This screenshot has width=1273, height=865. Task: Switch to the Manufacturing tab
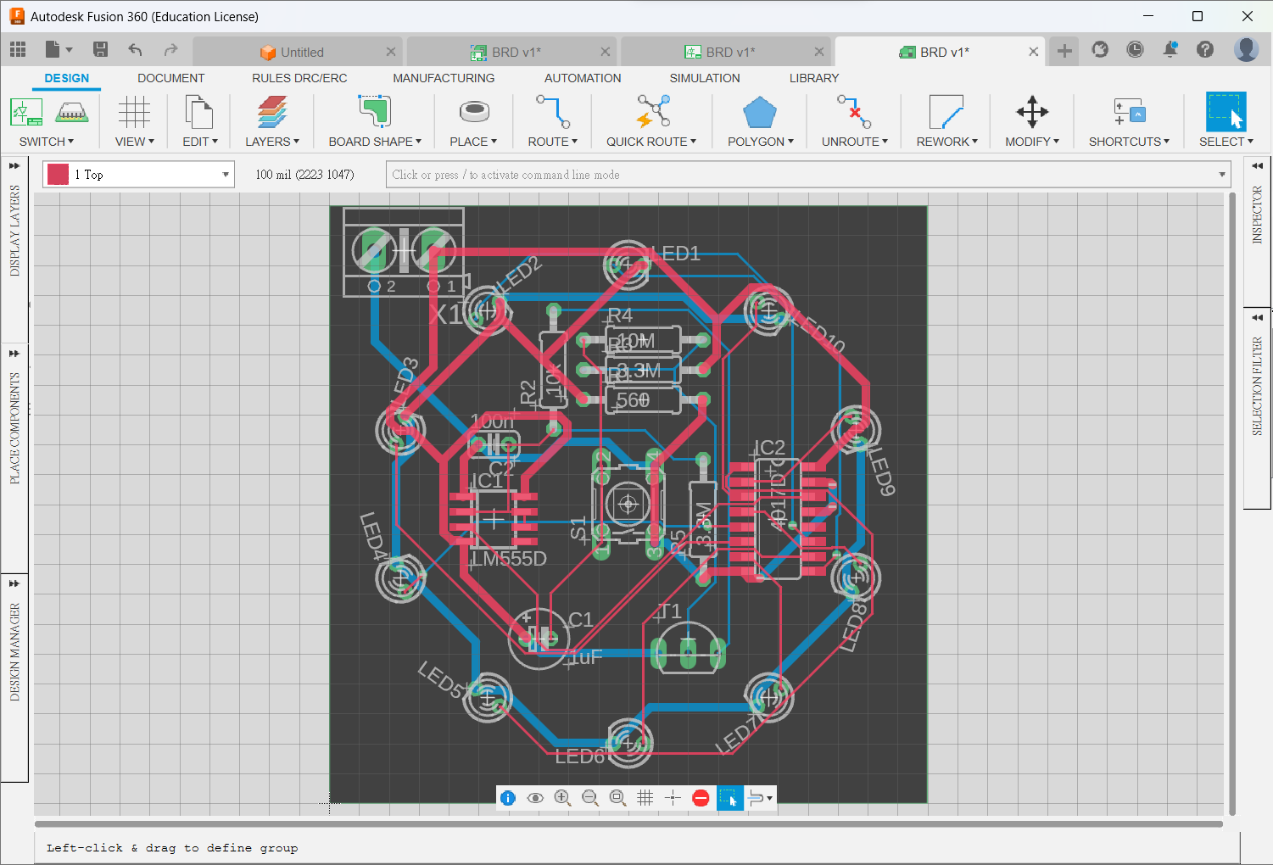pos(444,78)
